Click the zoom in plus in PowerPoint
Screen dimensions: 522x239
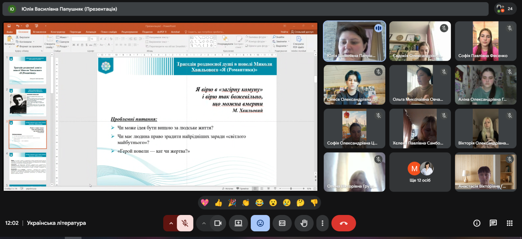point(304,188)
